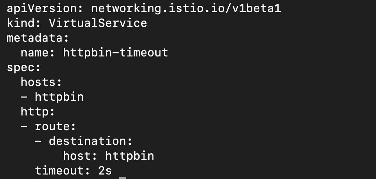Click the 2s timeout value

[x=105, y=170]
